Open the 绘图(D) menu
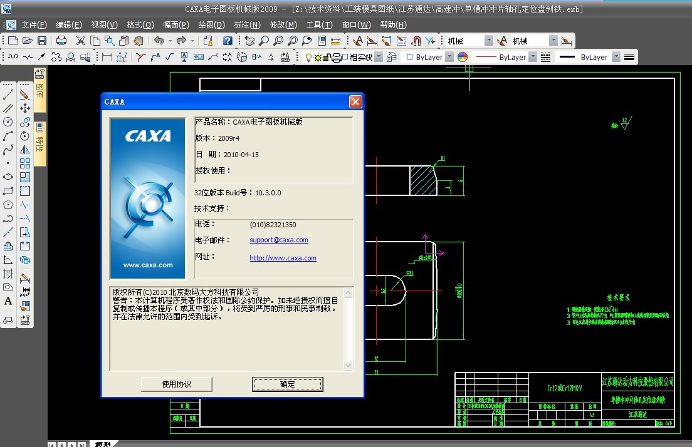 pos(211,25)
